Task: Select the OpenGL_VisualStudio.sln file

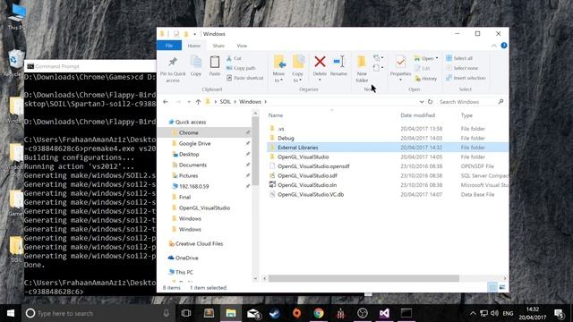Action: (307, 185)
